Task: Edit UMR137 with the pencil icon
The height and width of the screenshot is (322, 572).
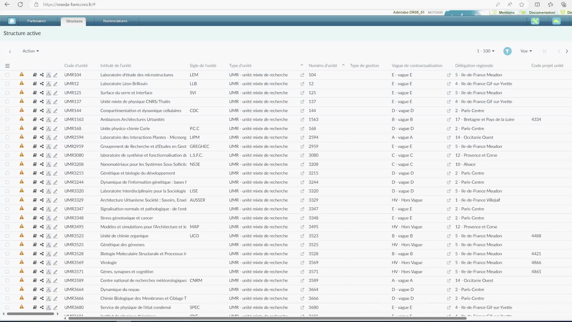Action: [x=55, y=102]
